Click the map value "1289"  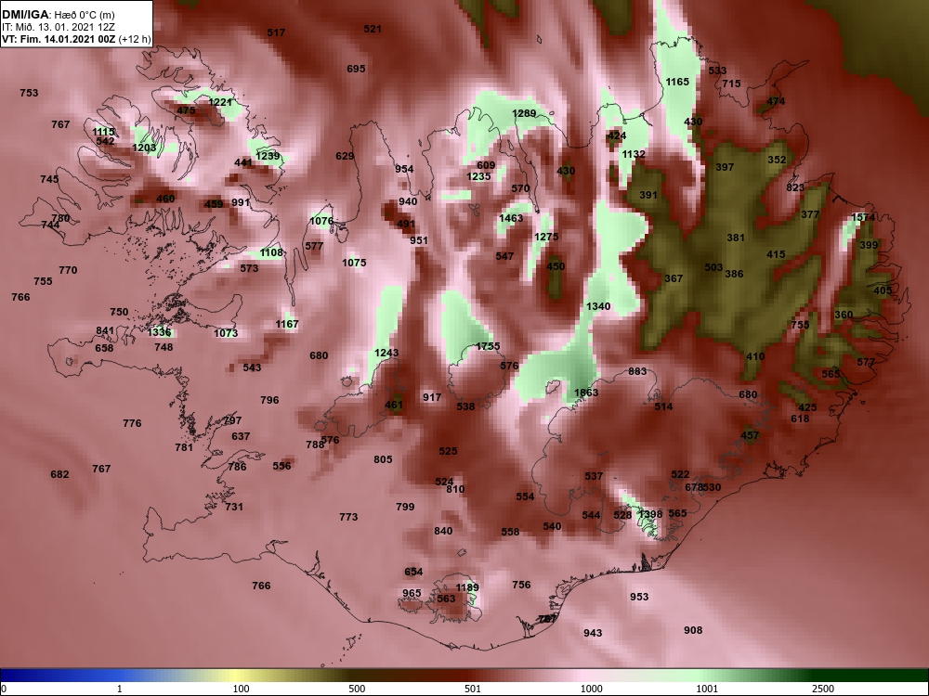coord(524,113)
